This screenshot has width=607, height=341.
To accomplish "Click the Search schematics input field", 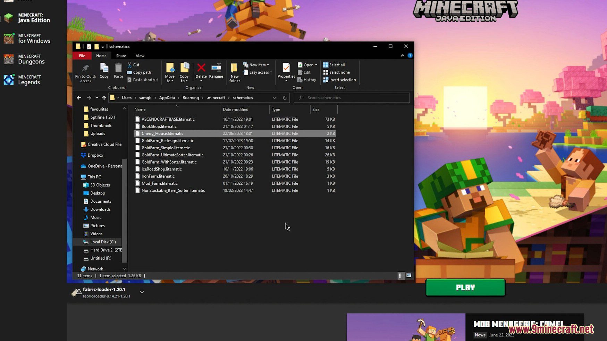I will click(354, 98).
